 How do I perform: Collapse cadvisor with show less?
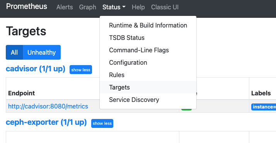pyautogui.click(x=81, y=69)
